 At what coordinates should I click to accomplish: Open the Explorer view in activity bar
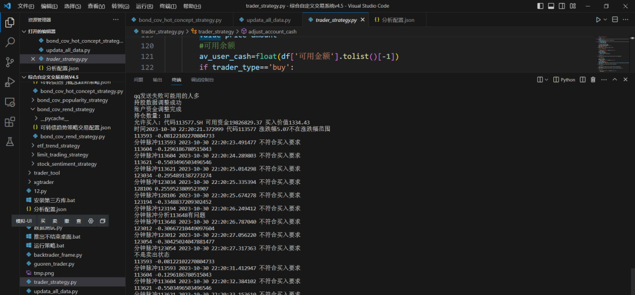pos(10,23)
